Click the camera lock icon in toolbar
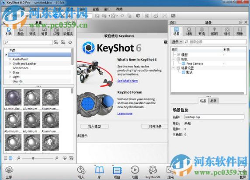This screenshot has width=250, height=180. tap(129, 16)
